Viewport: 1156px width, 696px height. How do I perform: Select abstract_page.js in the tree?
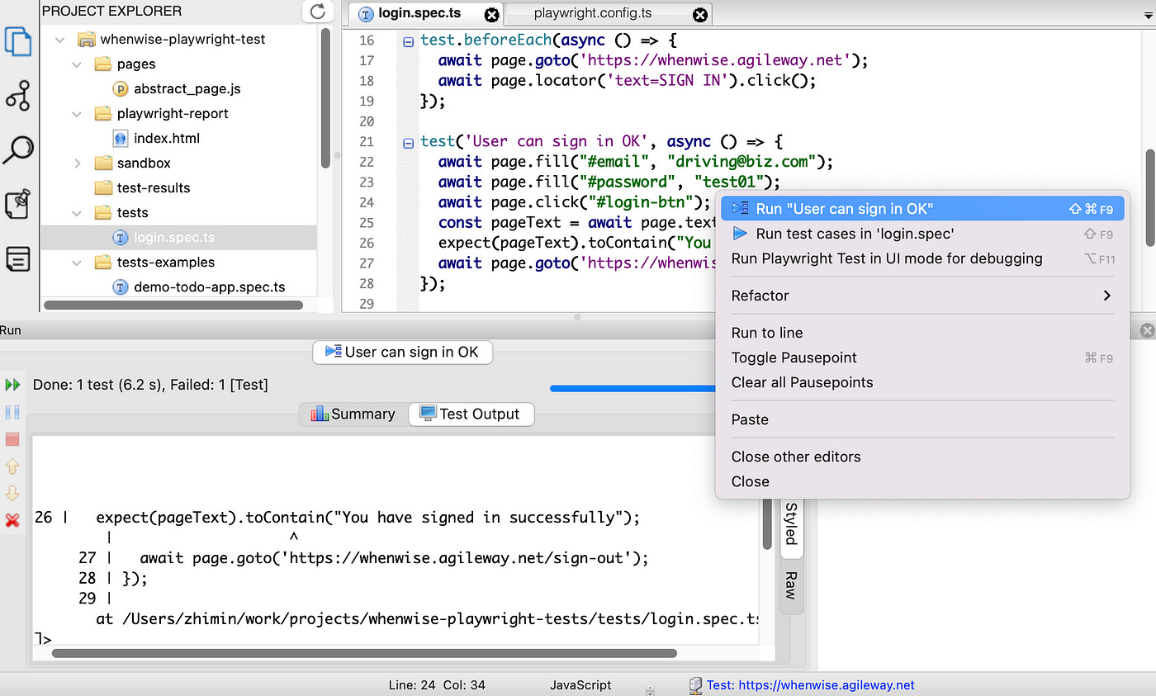pos(187,89)
